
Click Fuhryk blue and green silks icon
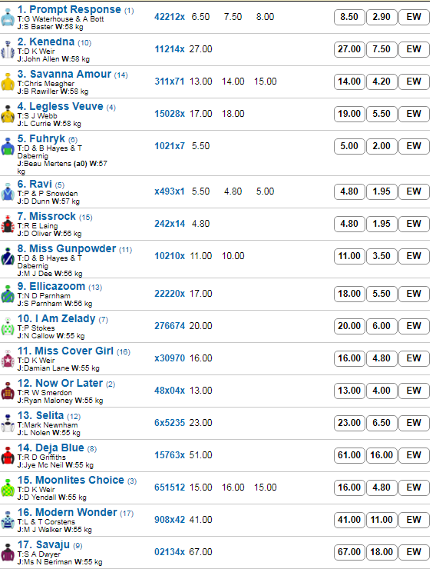click(x=8, y=146)
